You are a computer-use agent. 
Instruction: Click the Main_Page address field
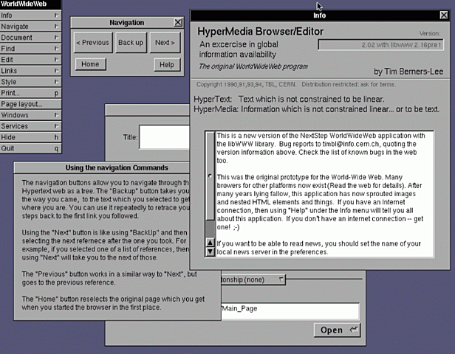(x=290, y=311)
